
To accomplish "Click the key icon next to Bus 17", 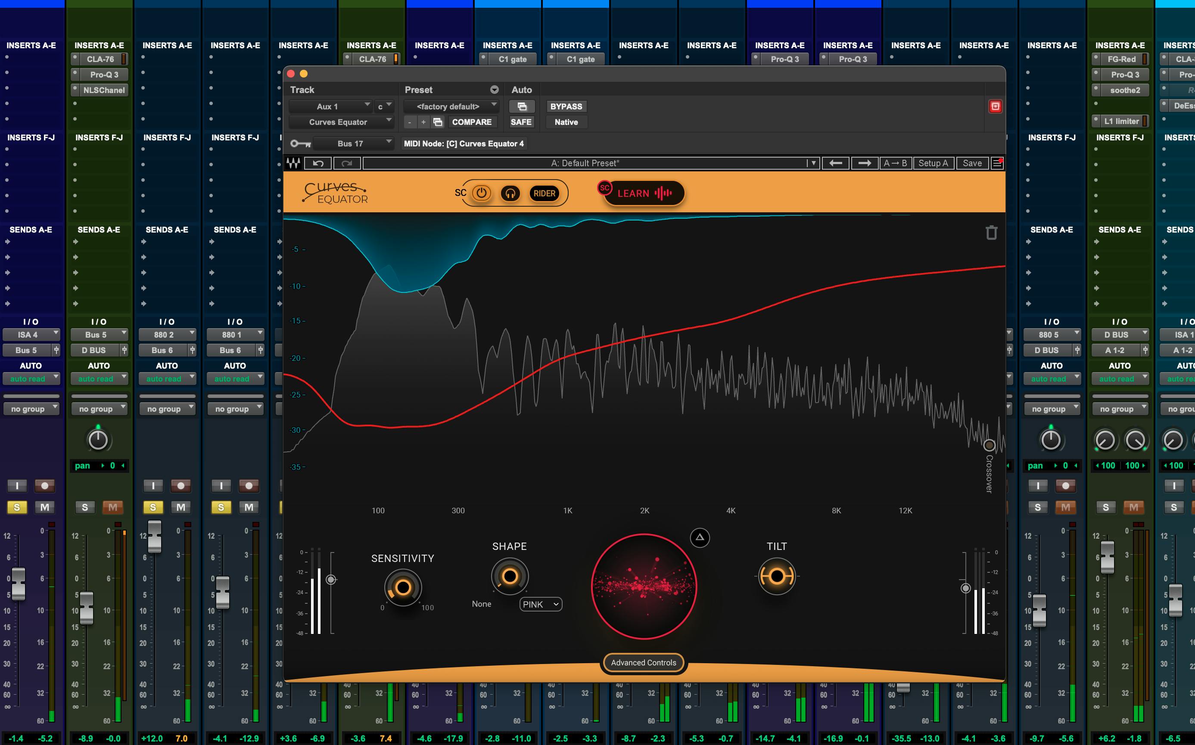I will (301, 143).
